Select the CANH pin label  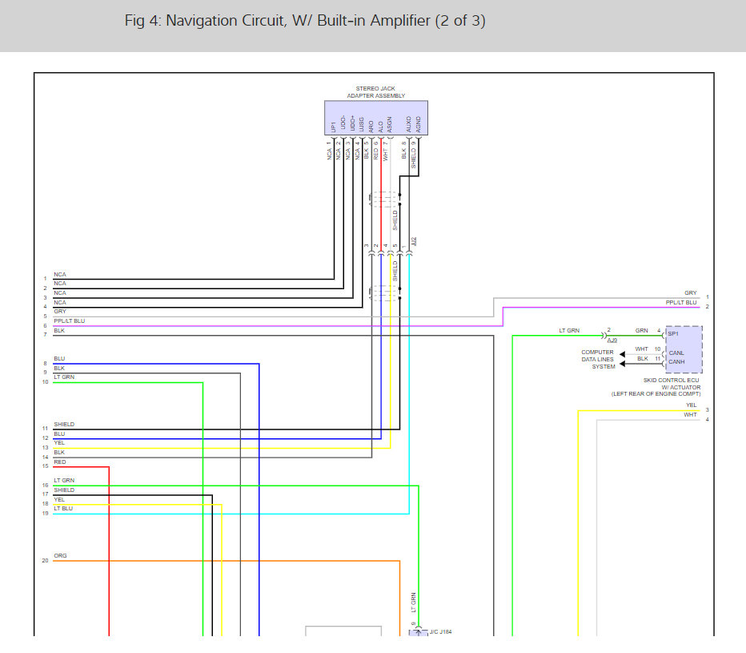(x=676, y=362)
